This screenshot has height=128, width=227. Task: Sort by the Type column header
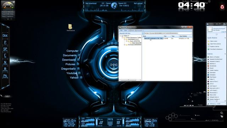[175, 36]
